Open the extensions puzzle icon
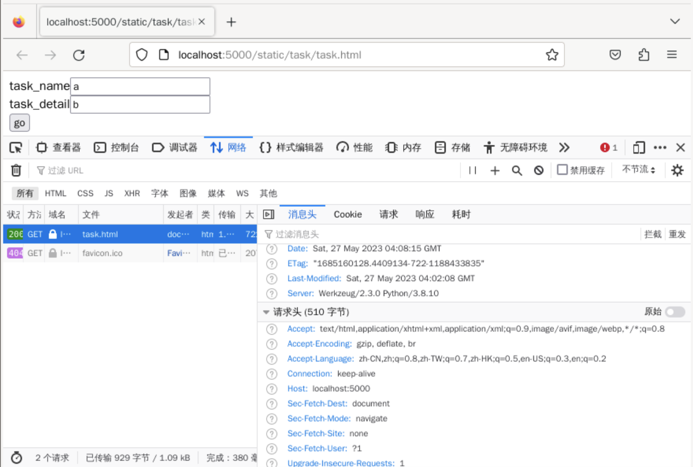 point(644,55)
